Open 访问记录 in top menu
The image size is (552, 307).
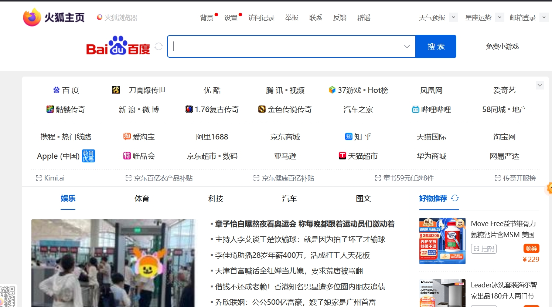261,18
